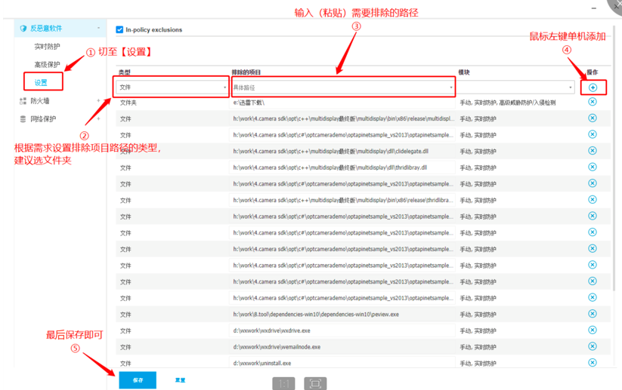Expand the 网络保护 sidebar section
The image size is (622, 390).
pyautogui.click(x=98, y=119)
